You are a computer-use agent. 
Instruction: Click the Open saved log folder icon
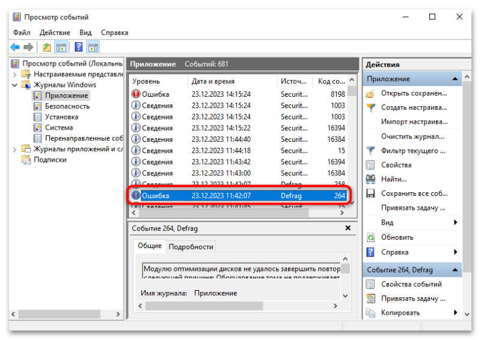[370, 94]
